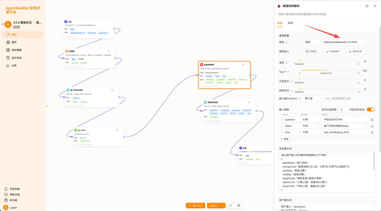
Task: Click the 阈值规则结果 node icon
Action: (x=205, y=102)
